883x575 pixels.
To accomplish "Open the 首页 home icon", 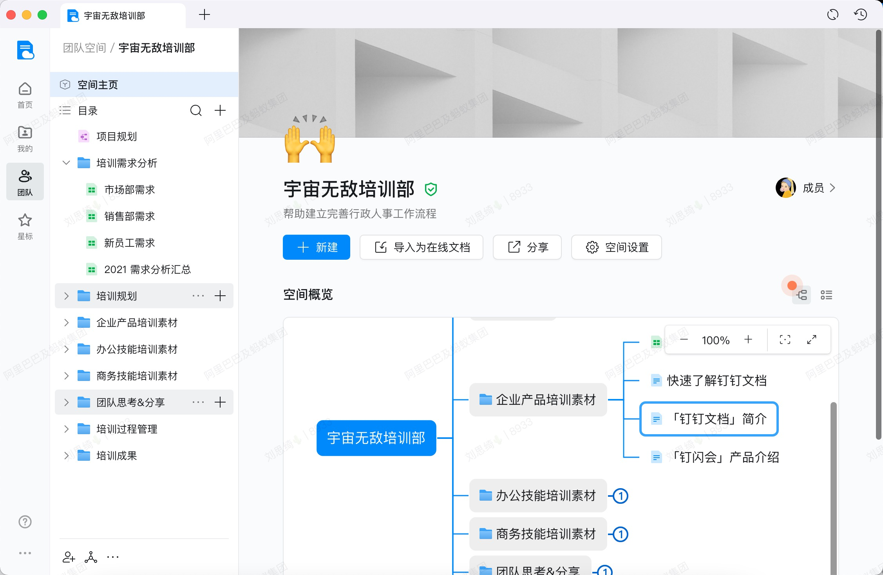I will tap(25, 93).
